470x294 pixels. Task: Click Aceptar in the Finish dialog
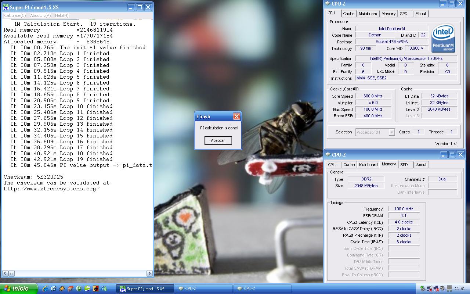tap(218, 140)
